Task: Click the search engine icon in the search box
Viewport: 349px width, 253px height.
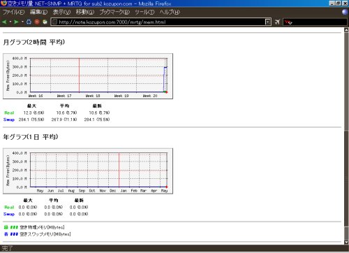Action: click(288, 22)
